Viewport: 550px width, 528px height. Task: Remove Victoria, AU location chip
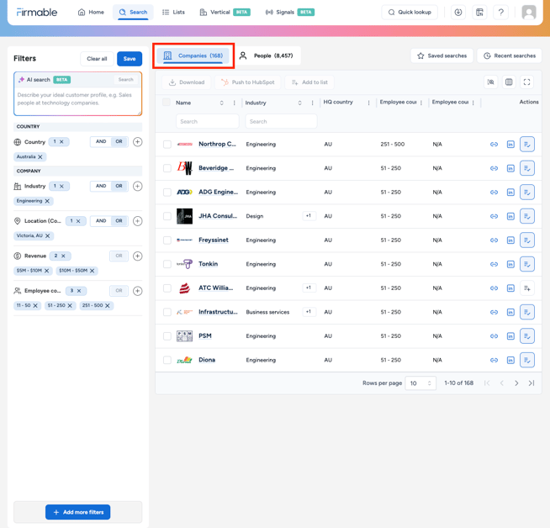tap(48, 235)
